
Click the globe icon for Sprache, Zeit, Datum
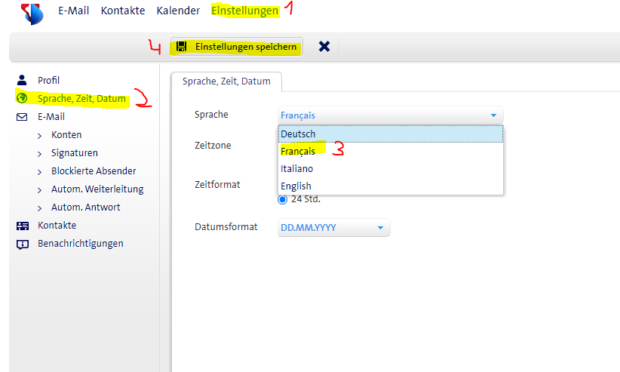(22, 98)
